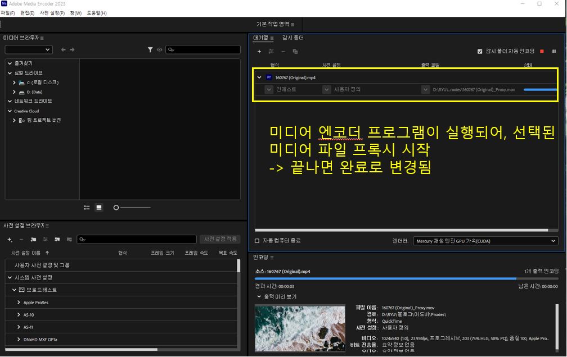Switch media browser to list view
Screen dimensions: 567x357
pos(87,208)
